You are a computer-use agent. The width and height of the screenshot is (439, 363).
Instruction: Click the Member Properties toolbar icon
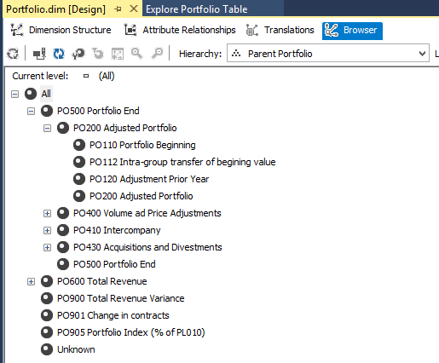tap(78, 54)
